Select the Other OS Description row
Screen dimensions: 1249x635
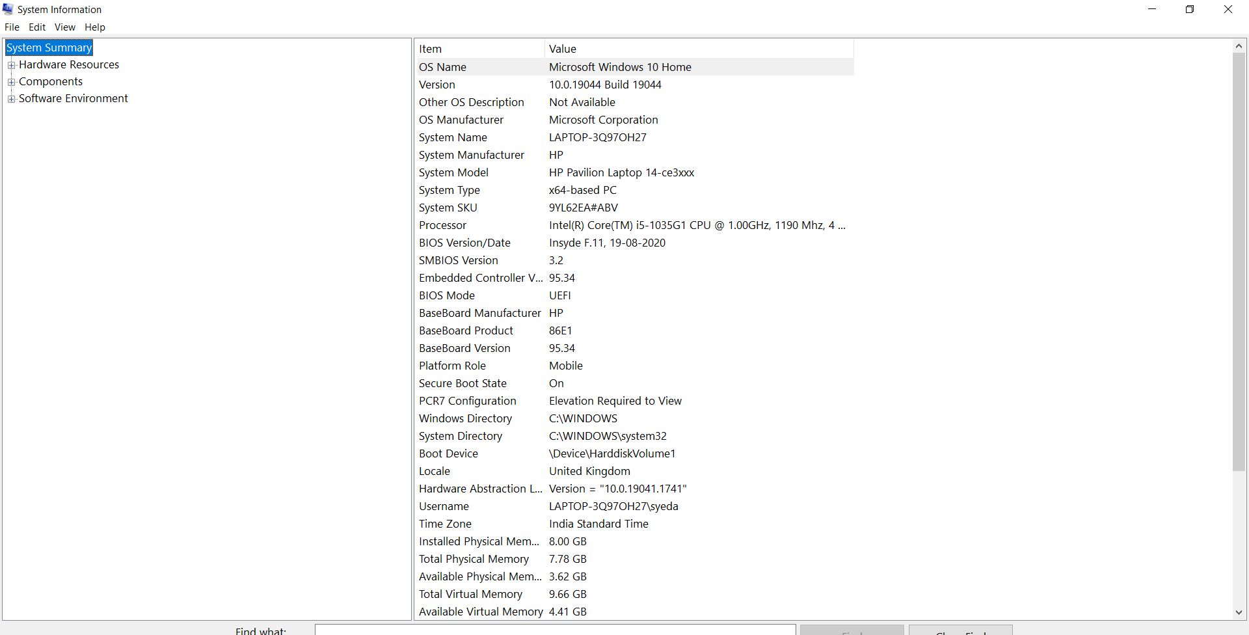635,102
